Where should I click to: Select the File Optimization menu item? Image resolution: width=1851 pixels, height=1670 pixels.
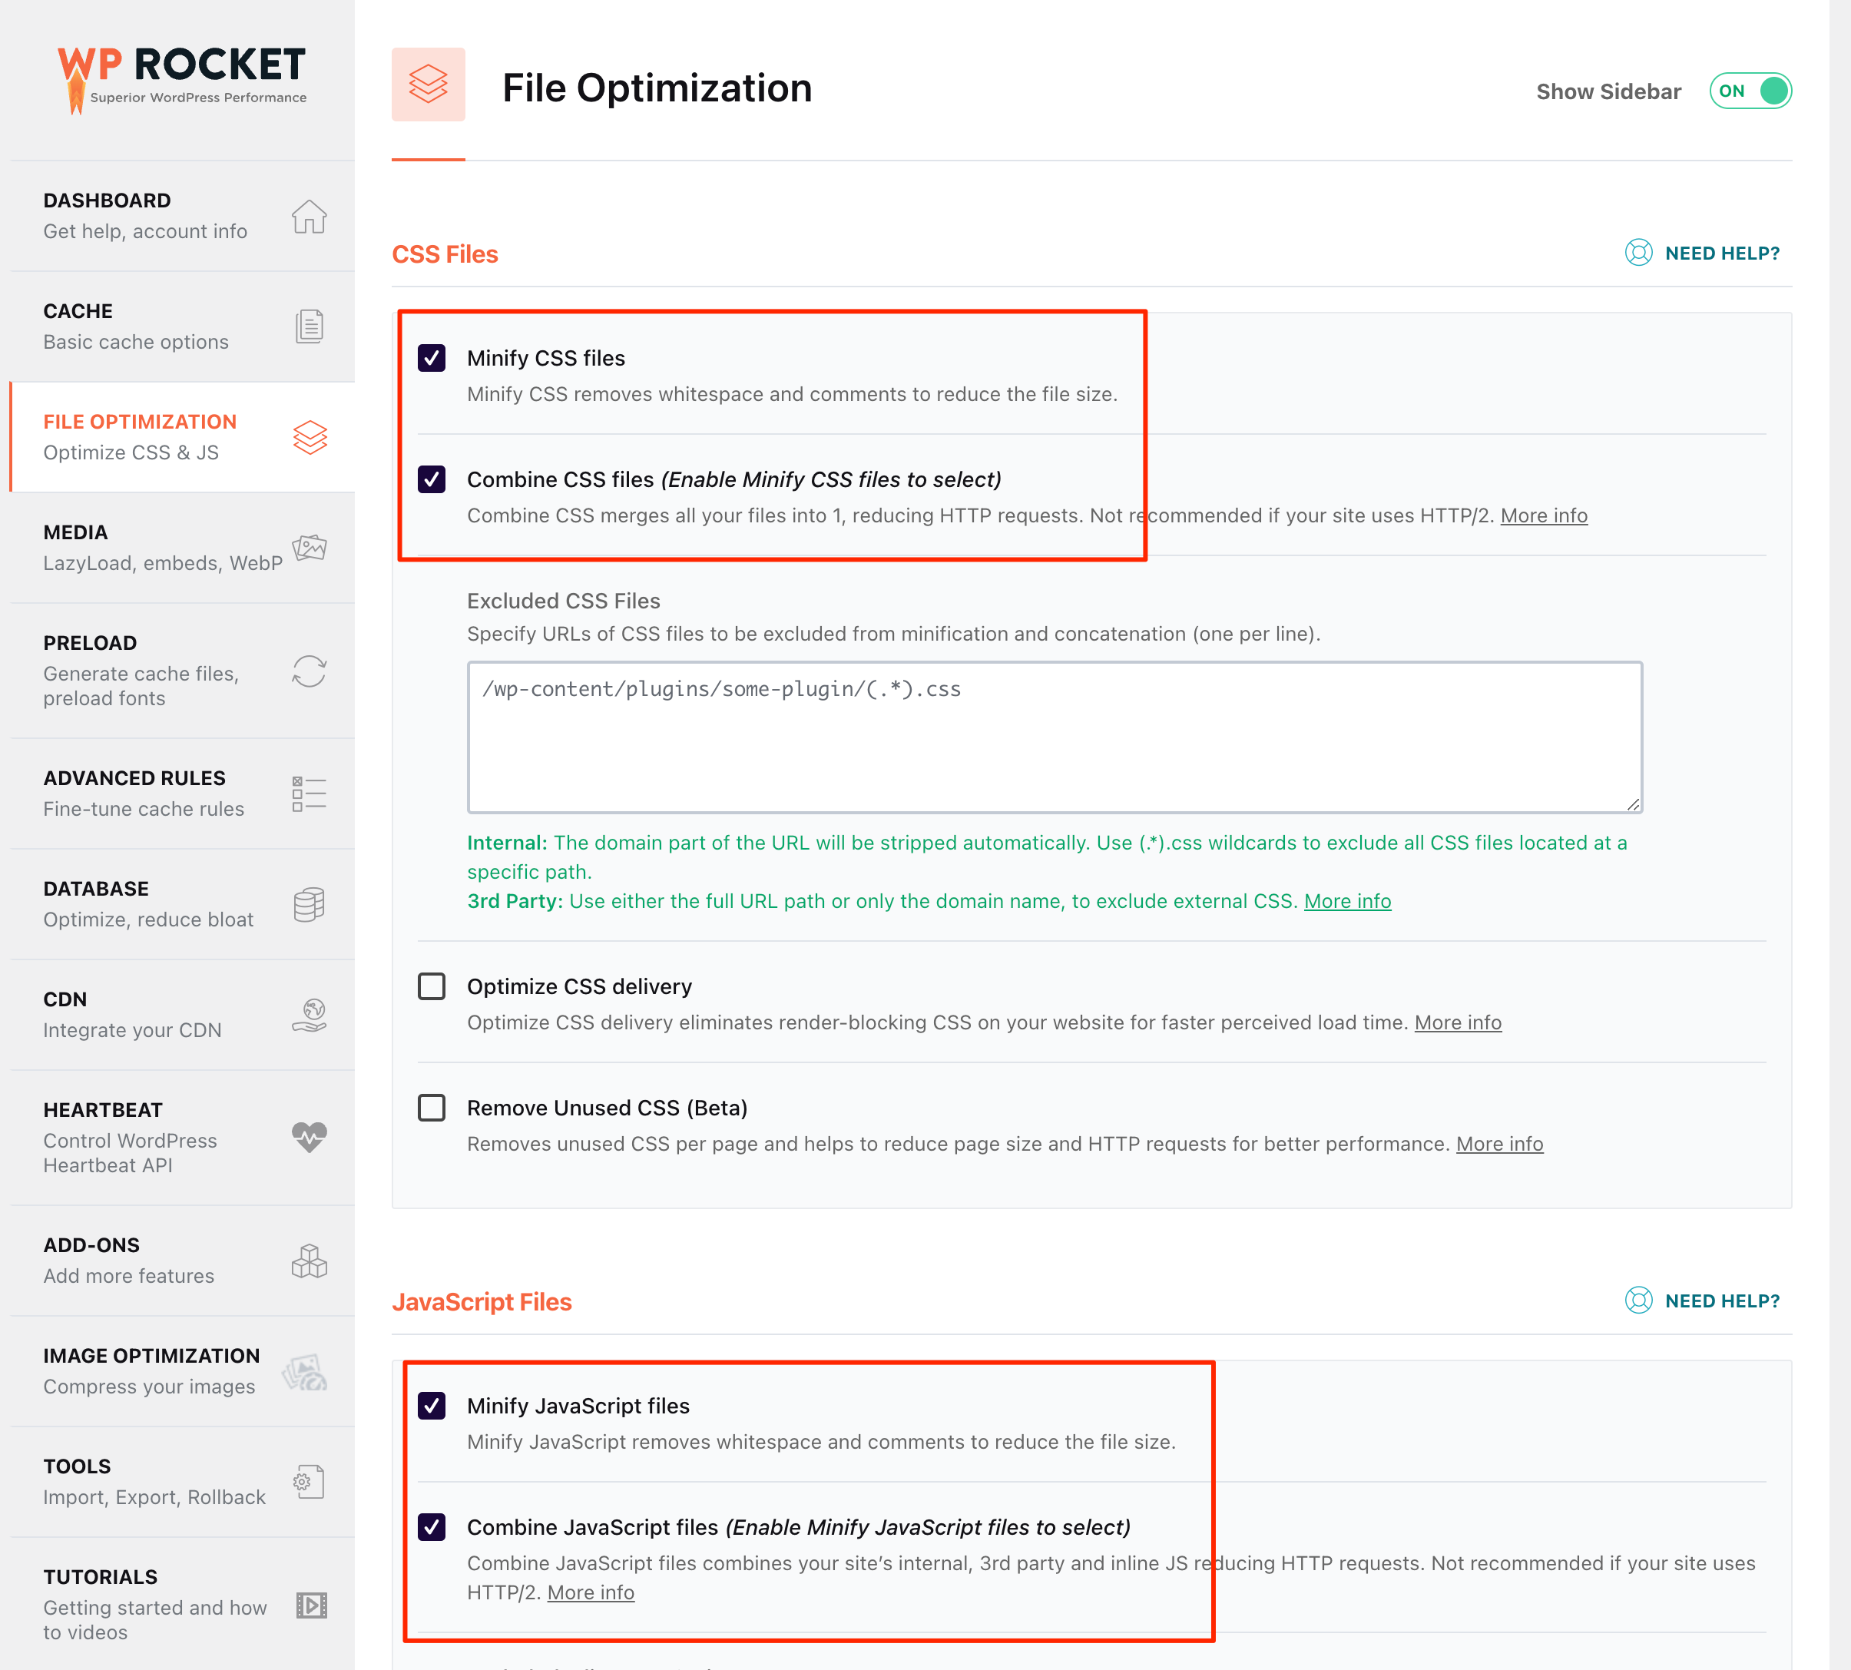point(183,438)
